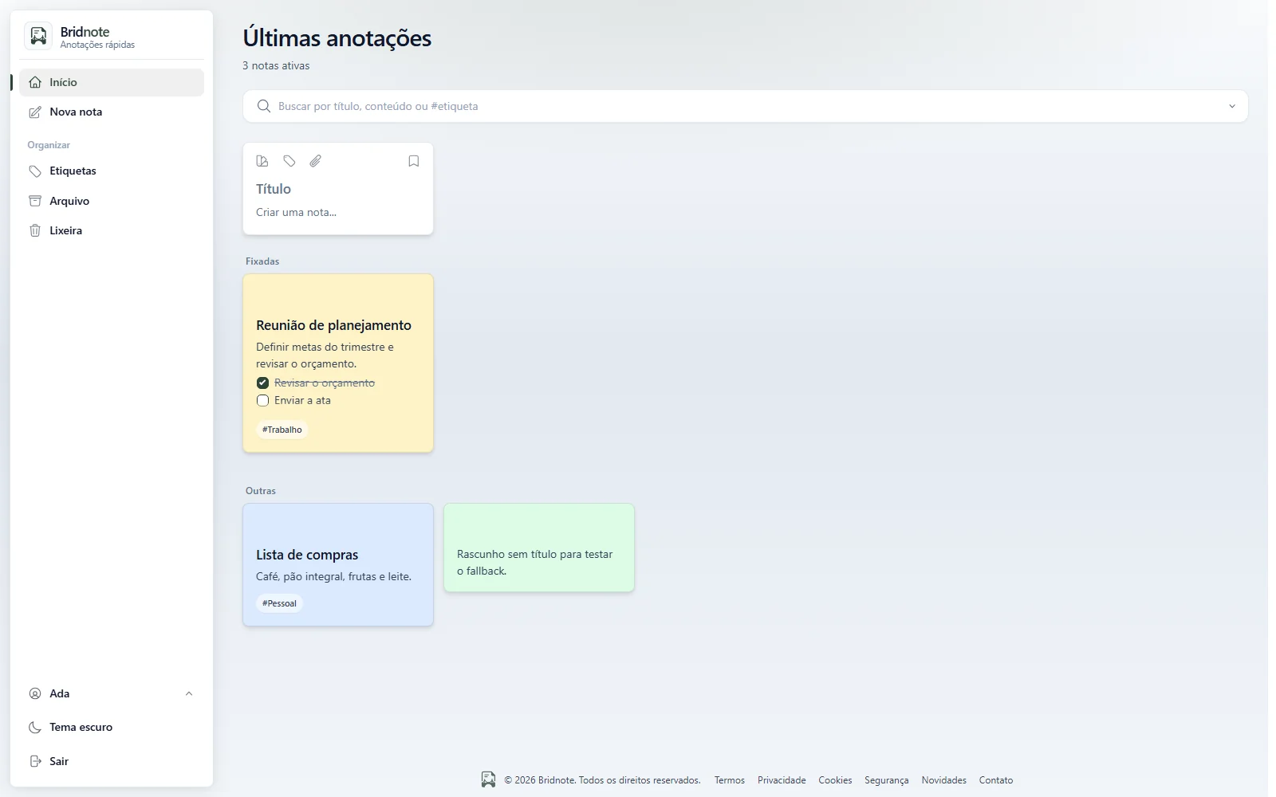Click Sair to log out
The image size is (1276, 797).
[112, 761]
